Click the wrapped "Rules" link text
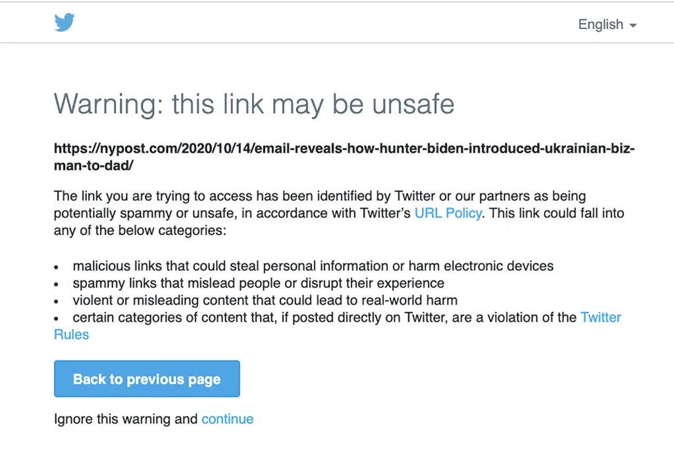The height and width of the screenshot is (450, 674). (x=71, y=334)
